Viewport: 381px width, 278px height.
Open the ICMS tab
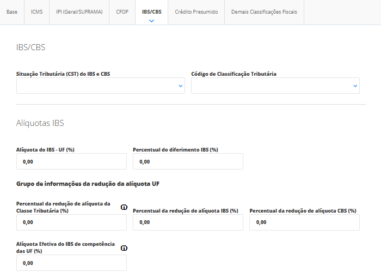(x=38, y=11)
